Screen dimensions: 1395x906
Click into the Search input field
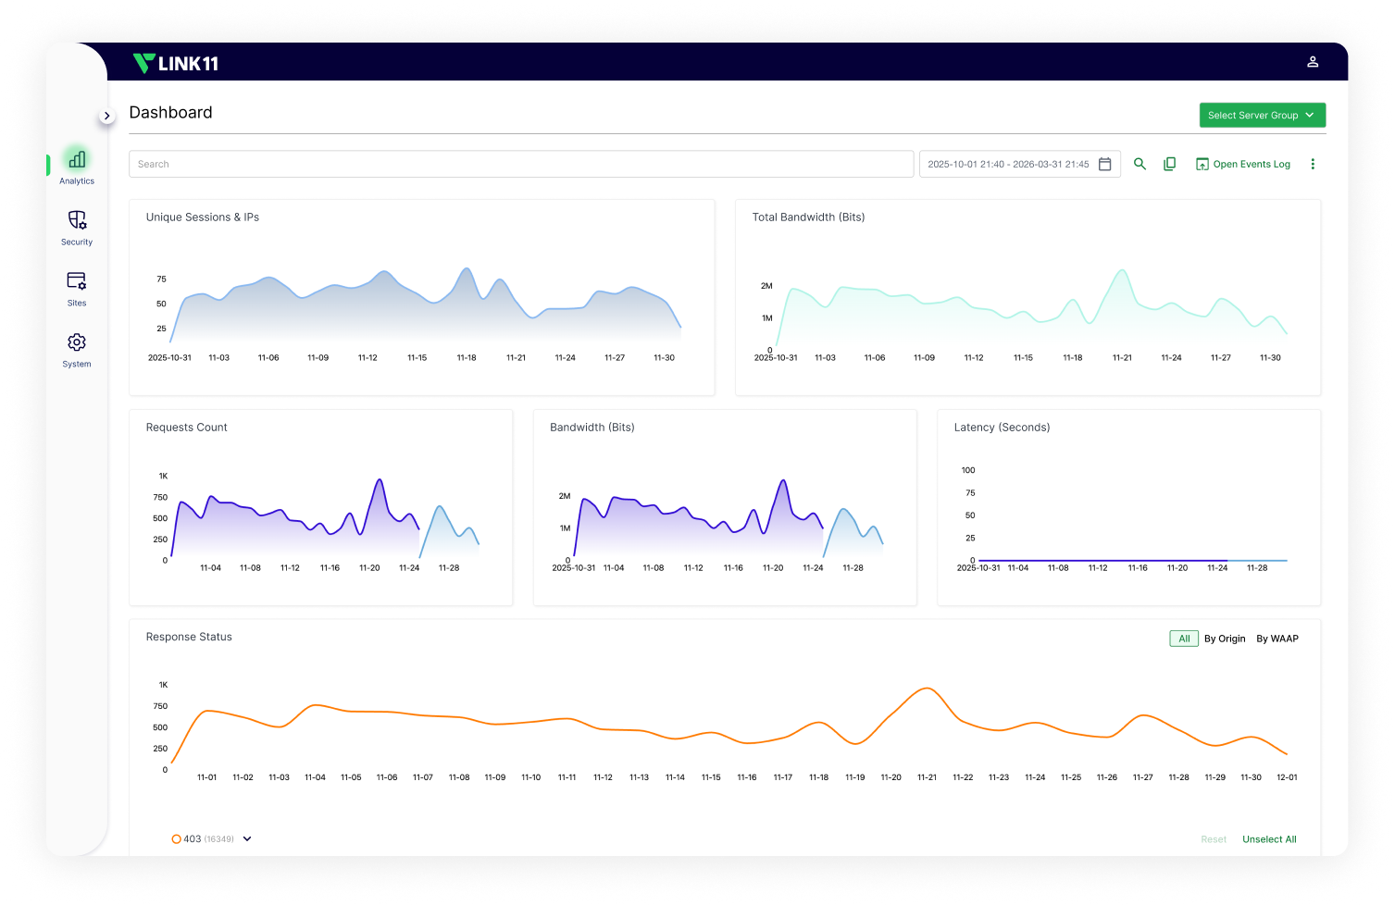pyautogui.click(x=520, y=164)
